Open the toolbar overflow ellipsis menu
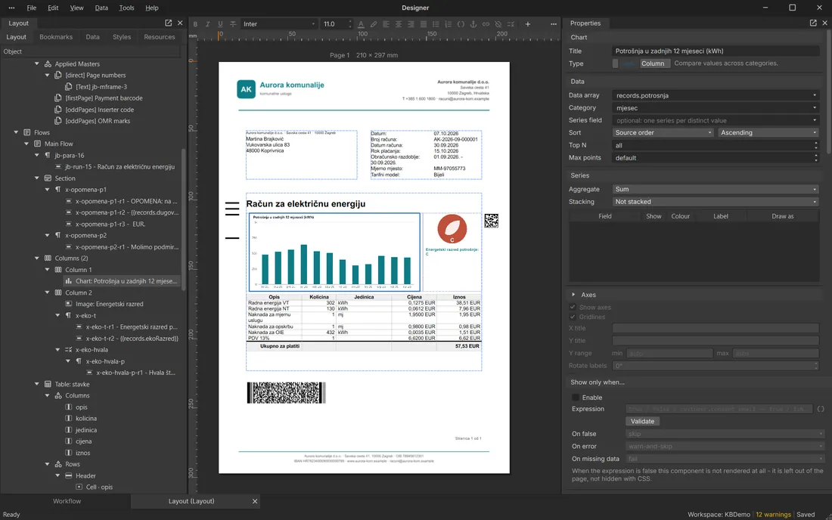This screenshot has width=832, height=520. point(554,24)
